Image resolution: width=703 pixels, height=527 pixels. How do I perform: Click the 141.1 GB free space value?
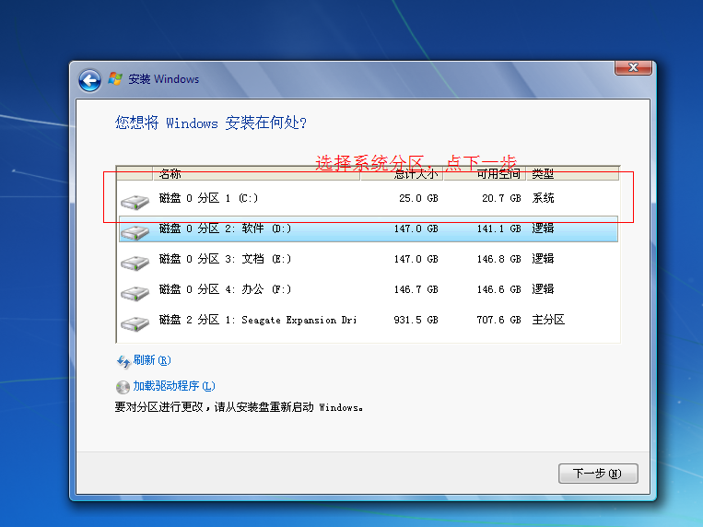click(499, 228)
